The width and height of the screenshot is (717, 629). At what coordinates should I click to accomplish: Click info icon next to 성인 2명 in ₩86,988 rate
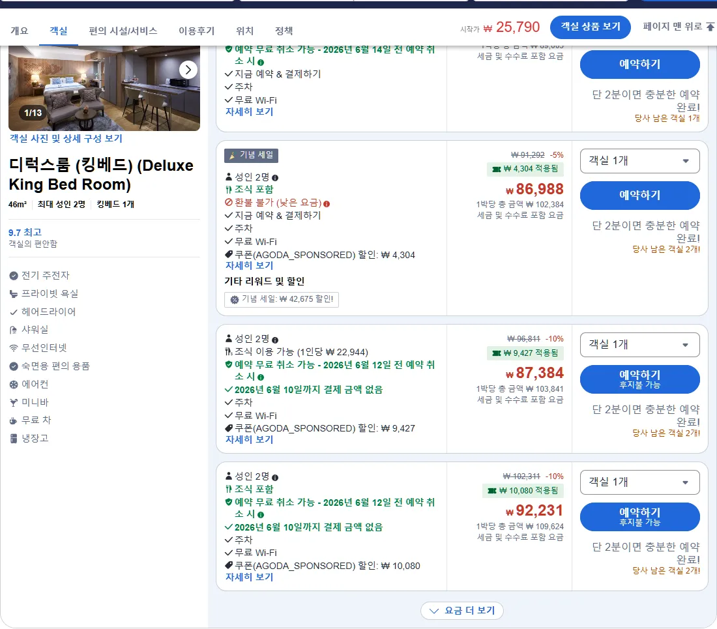pyautogui.click(x=275, y=178)
